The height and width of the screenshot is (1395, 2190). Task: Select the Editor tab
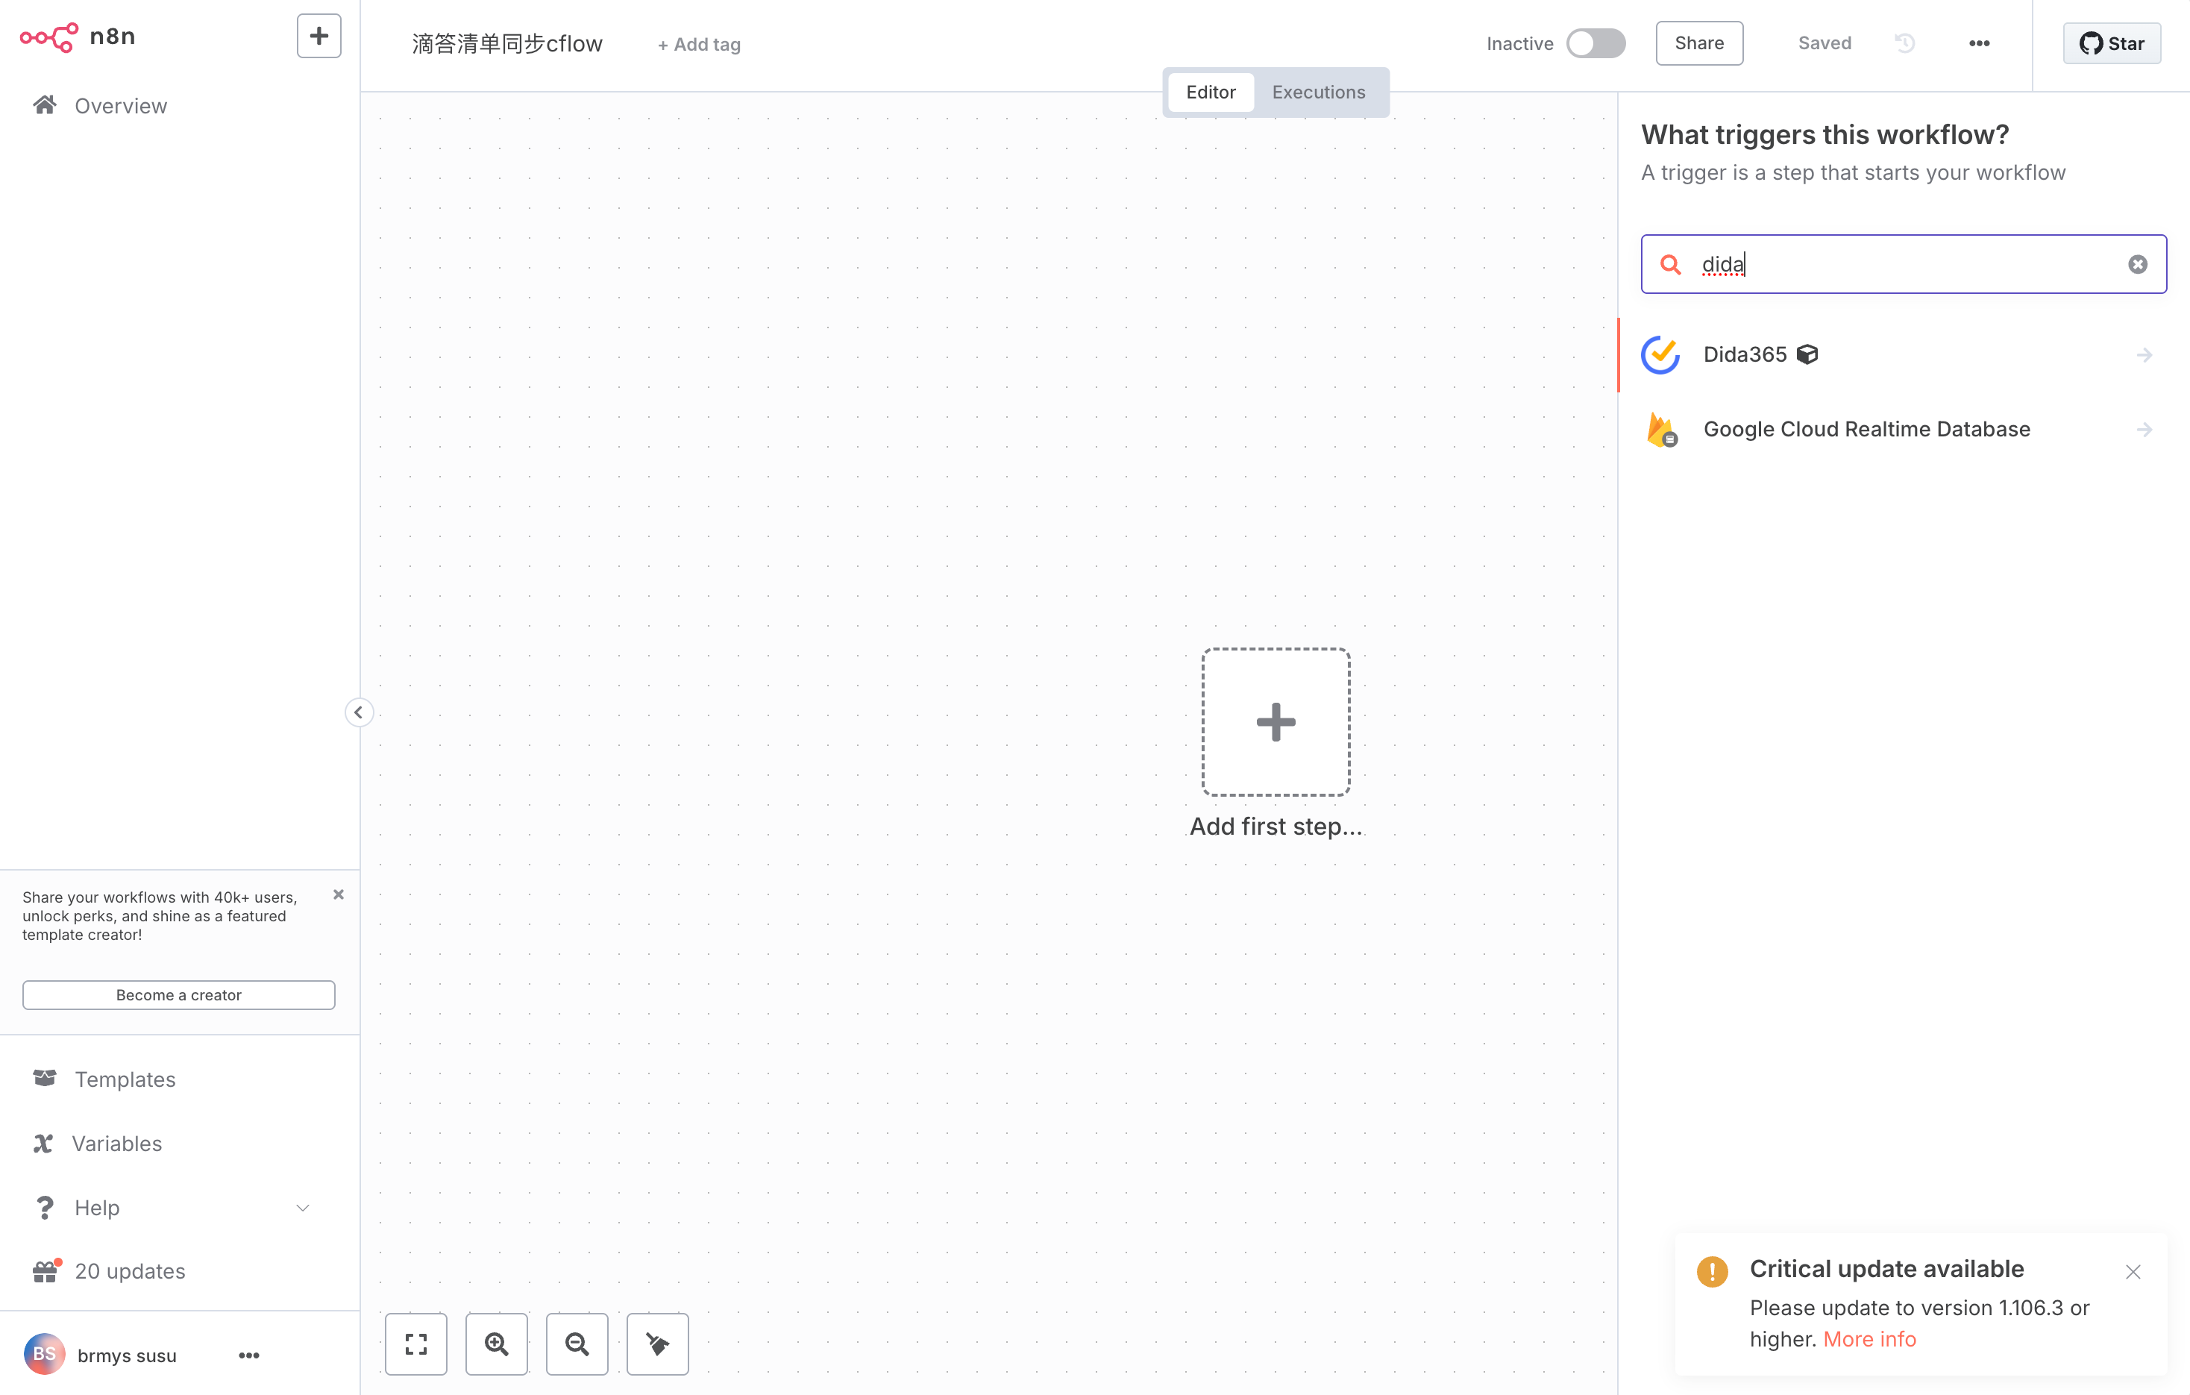click(x=1211, y=92)
